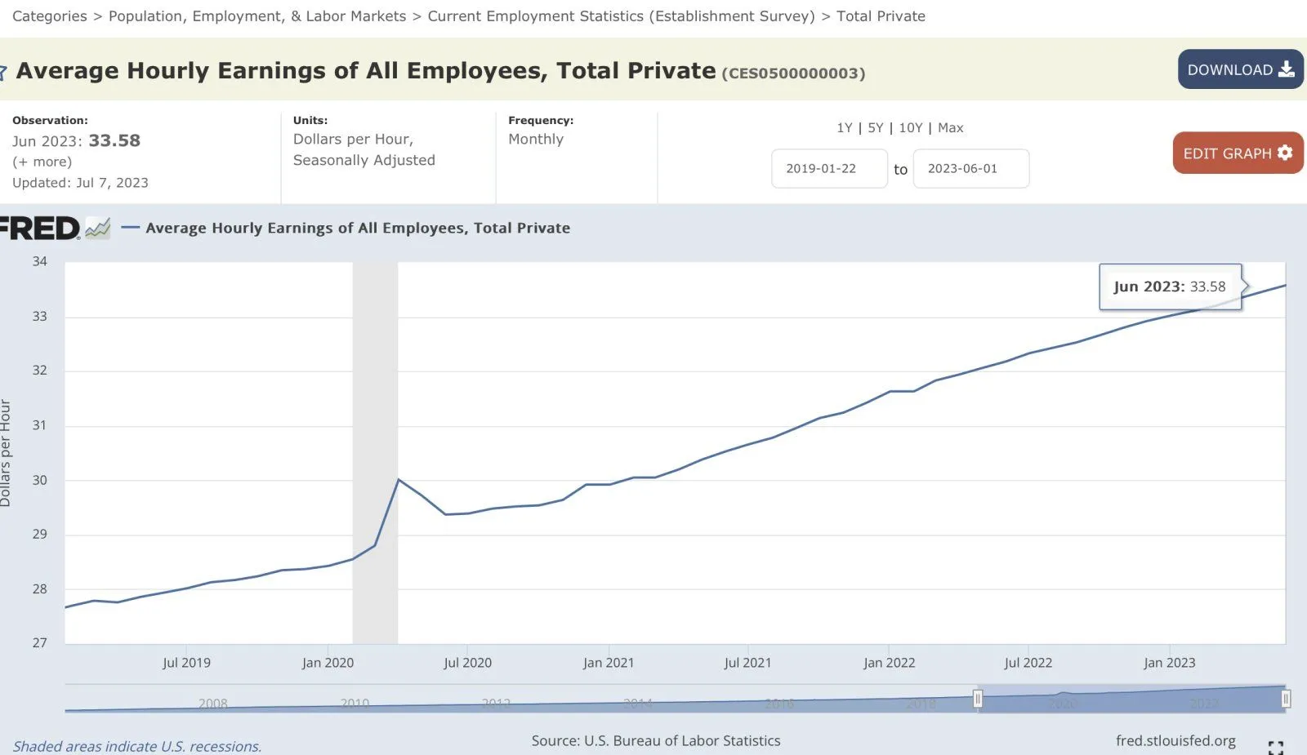Click the FRED logo chart icon
The image size is (1307, 755).
tap(98, 228)
